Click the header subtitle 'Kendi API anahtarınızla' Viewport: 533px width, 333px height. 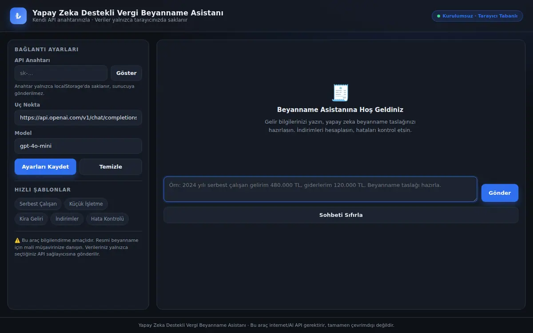coord(110,20)
